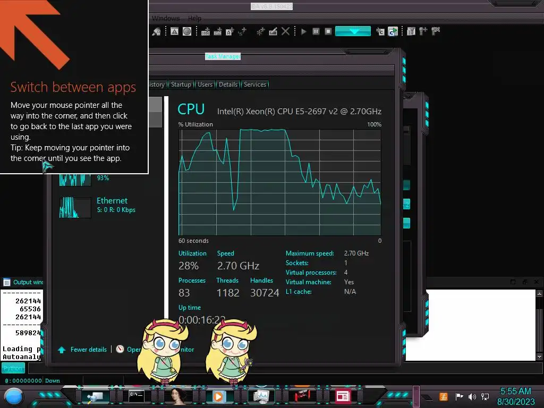
Task: Click the output panel scrollbar up arrow
Action: 539,293
